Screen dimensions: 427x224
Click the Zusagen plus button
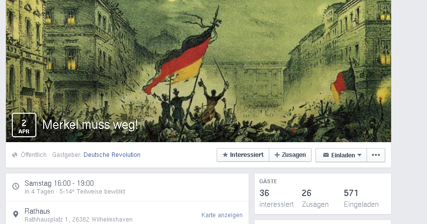[x=290, y=155]
